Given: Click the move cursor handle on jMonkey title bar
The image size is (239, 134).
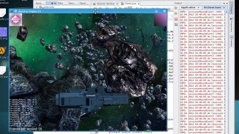Looking at the screenshot, I should tap(96, 11).
